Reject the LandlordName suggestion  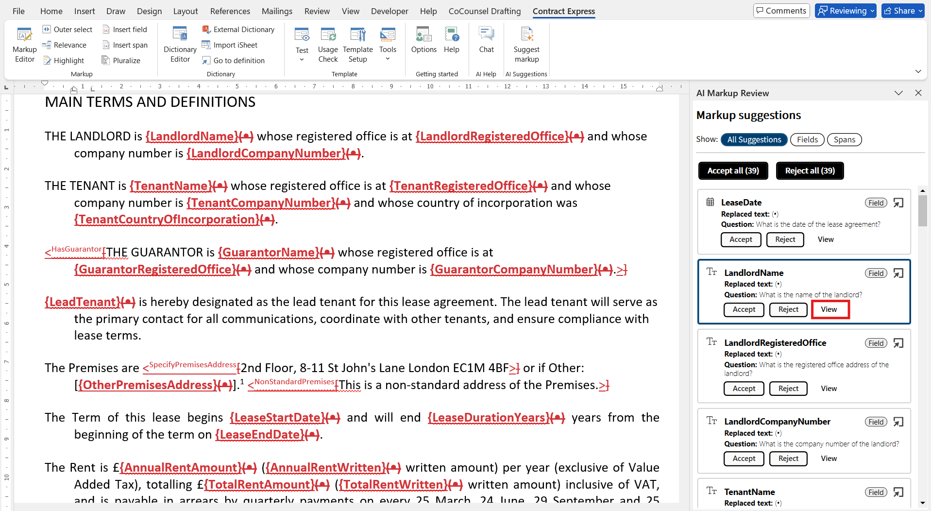[x=788, y=309]
